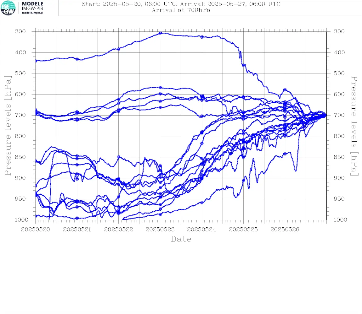Click left axis value 950
Viewport: 362px width, 314px height.
coord(20,199)
